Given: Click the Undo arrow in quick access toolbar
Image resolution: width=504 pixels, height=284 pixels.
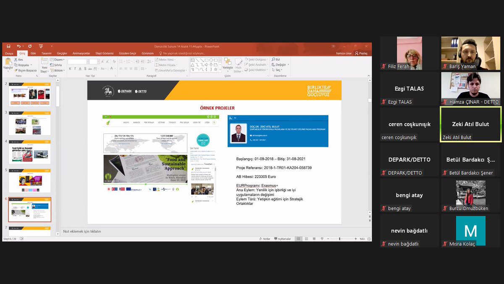Looking at the screenshot, I should 18,46.
